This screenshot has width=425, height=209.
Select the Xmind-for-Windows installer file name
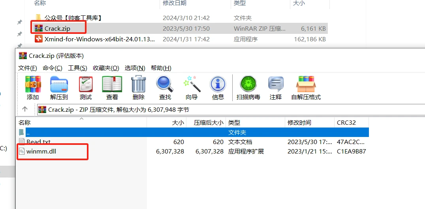click(x=100, y=39)
